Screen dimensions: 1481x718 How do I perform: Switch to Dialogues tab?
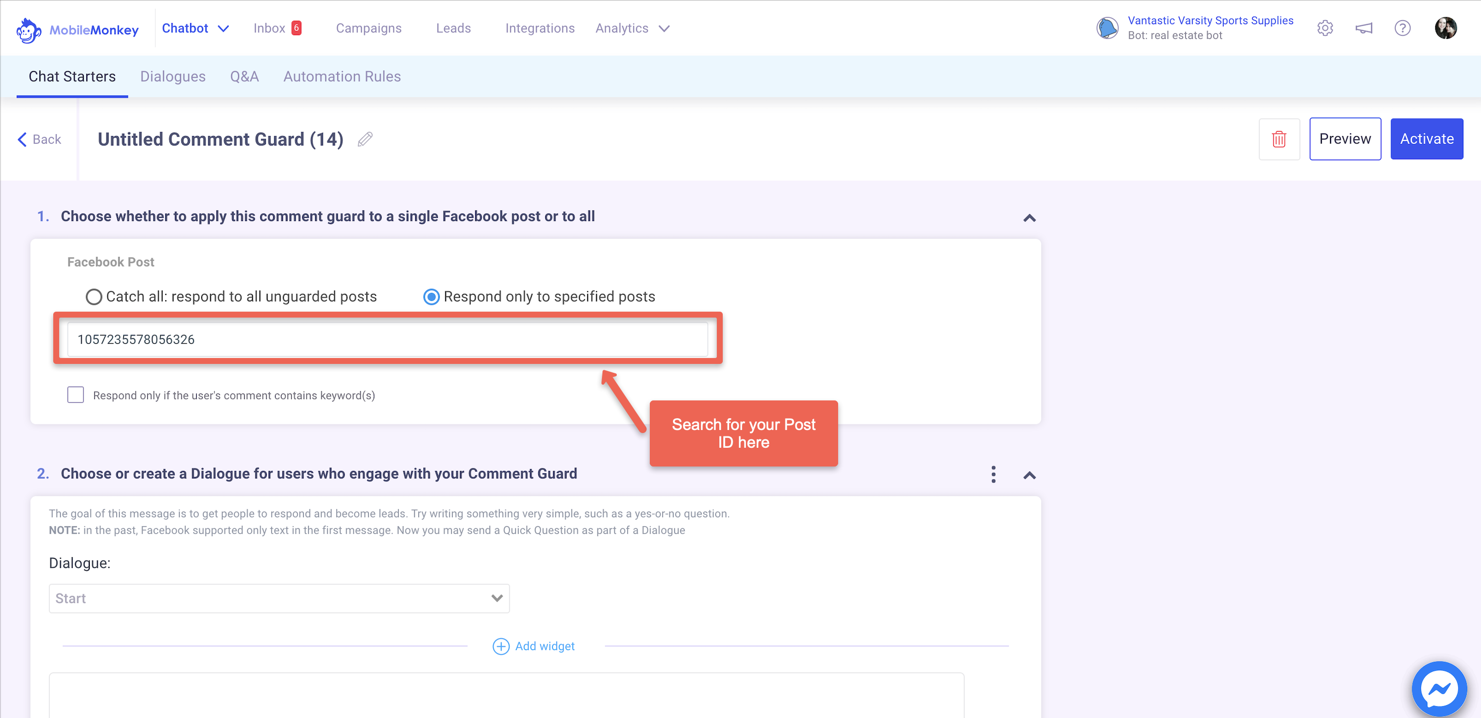[x=173, y=76]
